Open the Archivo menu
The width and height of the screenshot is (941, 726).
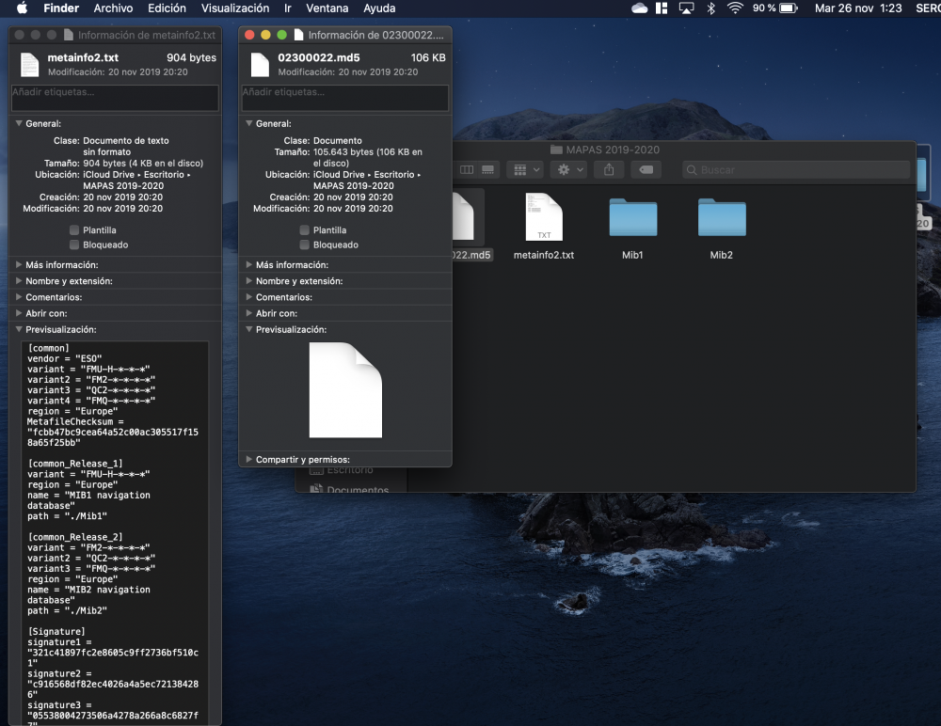pos(113,8)
